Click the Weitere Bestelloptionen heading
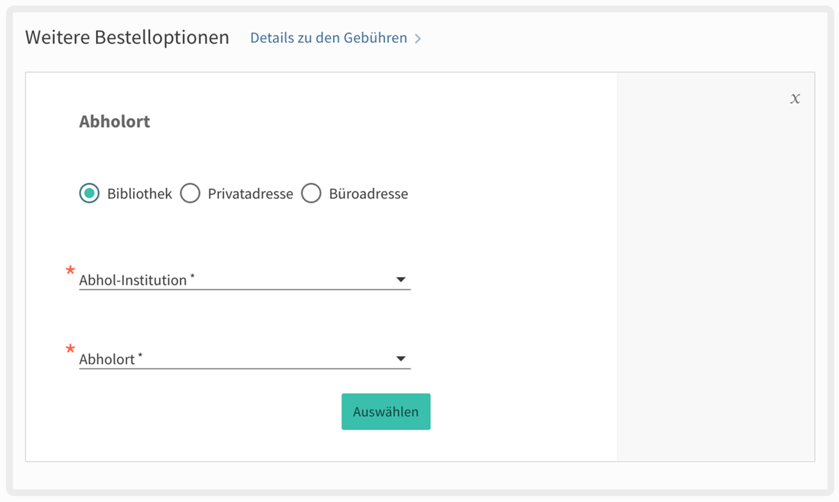The height and width of the screenshot is (502, 839). [x=127, y=37]
